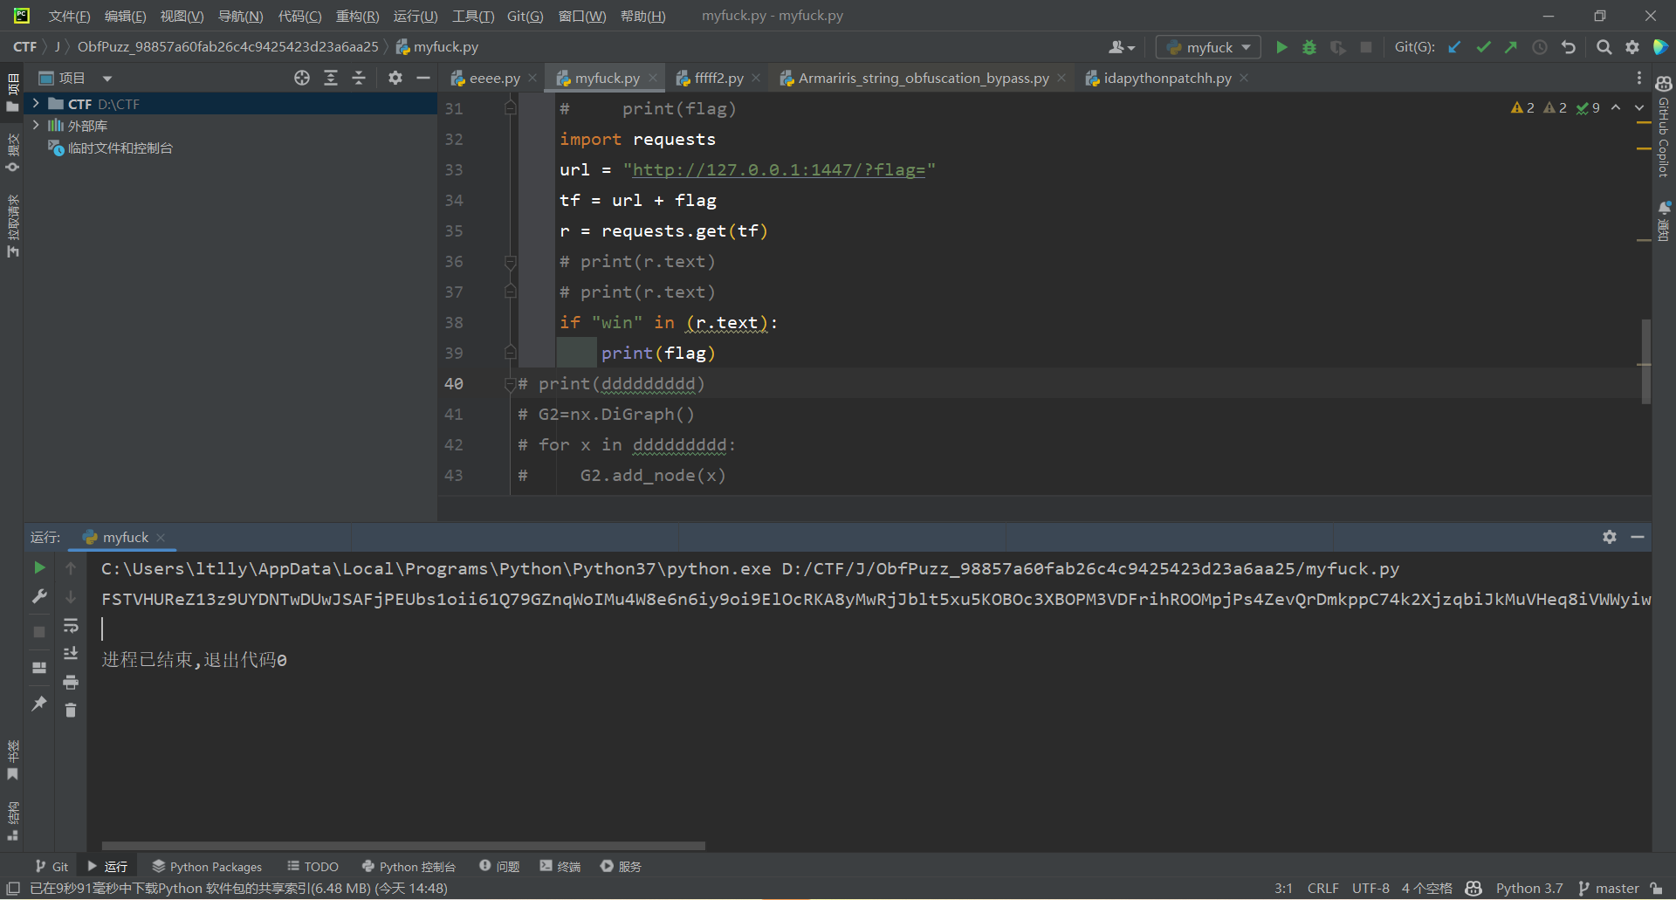The height and width of the screenshot is (900, 1676).
Task: Open Git history clock icon
Action: point(1540,47)
